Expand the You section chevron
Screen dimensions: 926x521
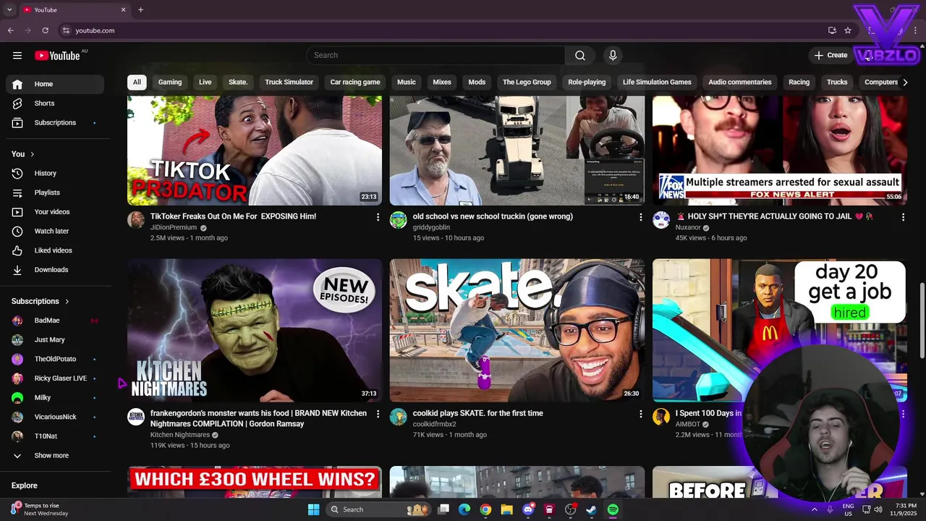[x=32, y=154]
